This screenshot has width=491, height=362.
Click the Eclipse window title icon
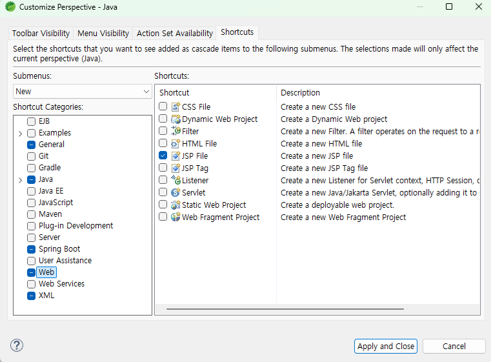pyautogui.click(x=10, y=6)
